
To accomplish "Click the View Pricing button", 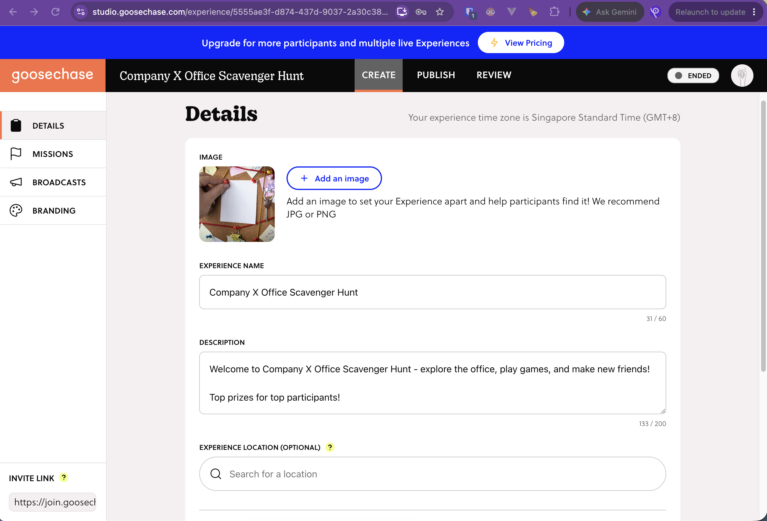I will point(521,42).
